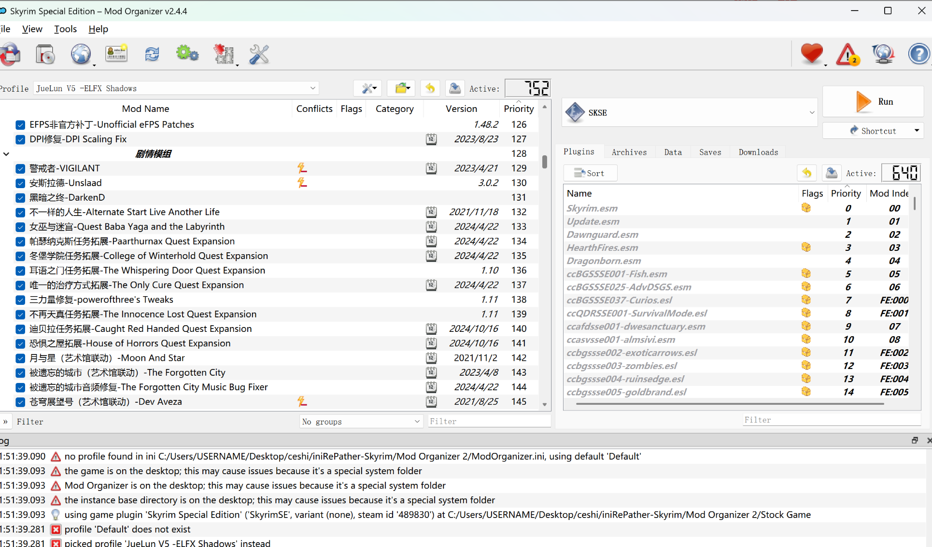Click the red heart endorse icon
932x547 pixels.
coord(812,53)
